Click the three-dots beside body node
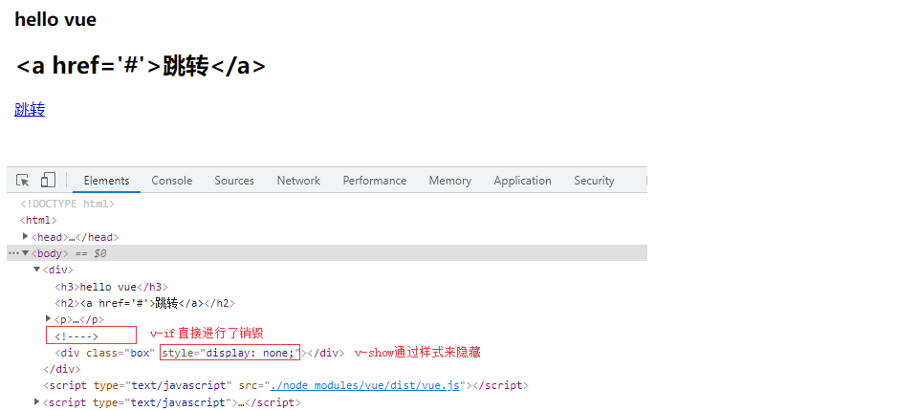 click(x=12, y=253)
